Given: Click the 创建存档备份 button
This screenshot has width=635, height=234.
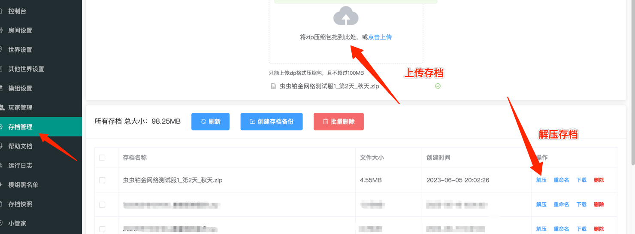Looking at the screenshot, I should coord(271,122).
